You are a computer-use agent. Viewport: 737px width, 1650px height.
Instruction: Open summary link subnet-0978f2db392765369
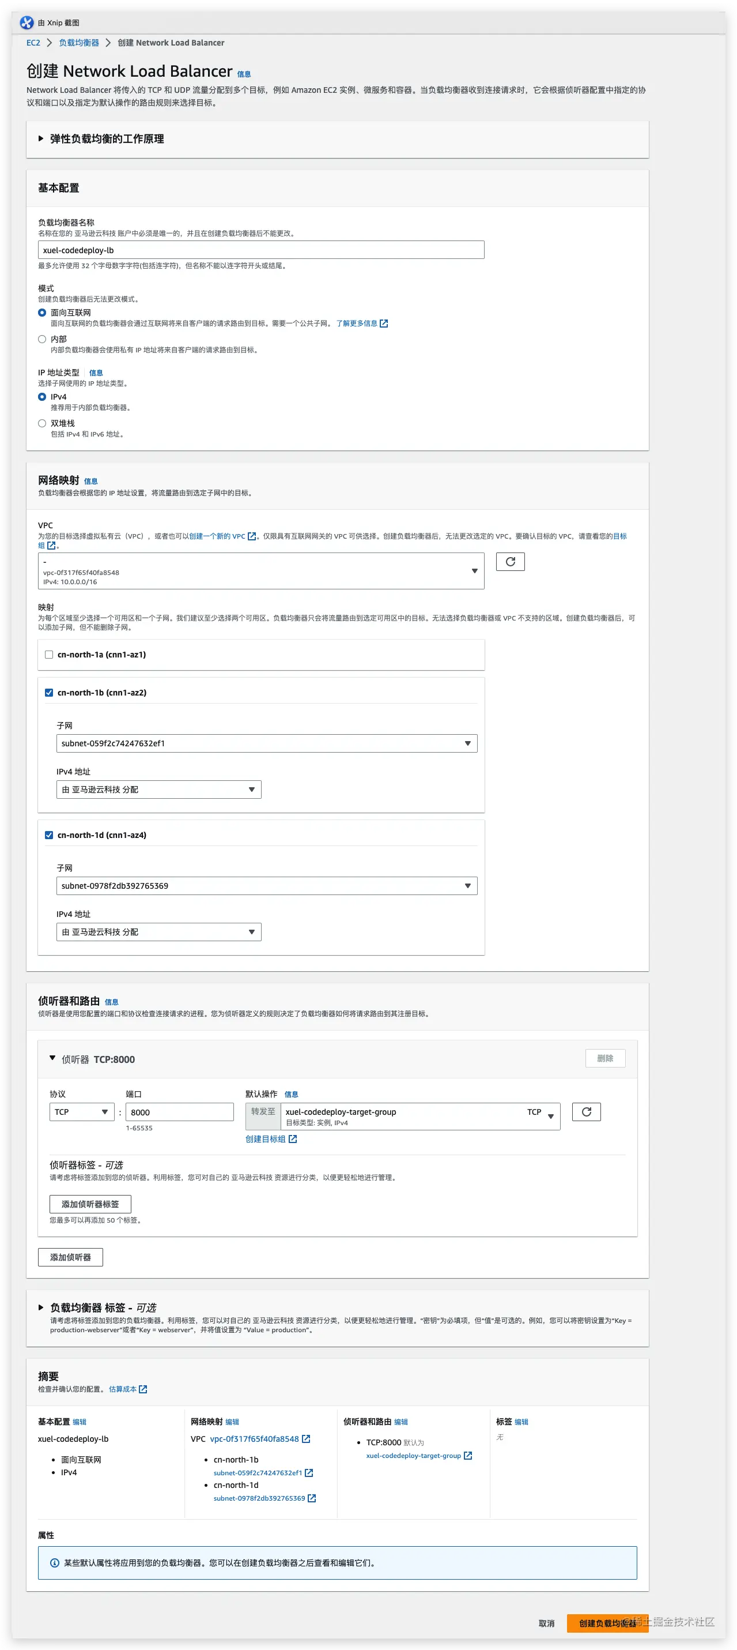pyautogui.click(x=259, y=1498)
